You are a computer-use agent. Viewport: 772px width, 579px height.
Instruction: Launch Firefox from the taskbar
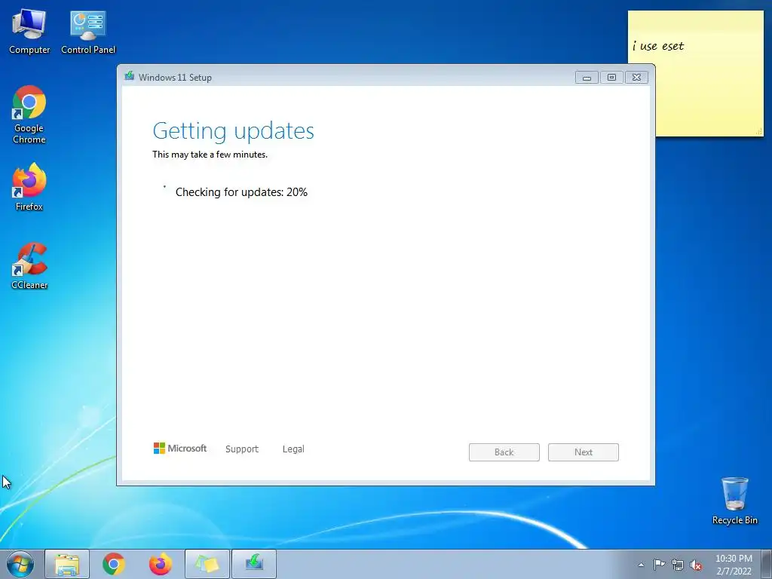pos(161,564)
